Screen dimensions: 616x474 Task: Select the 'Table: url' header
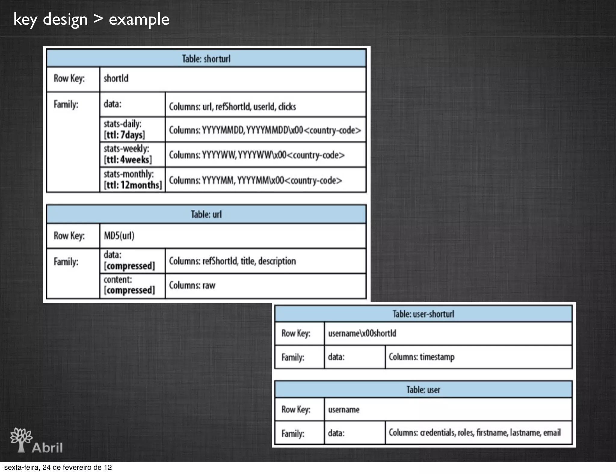click(206, 214)
